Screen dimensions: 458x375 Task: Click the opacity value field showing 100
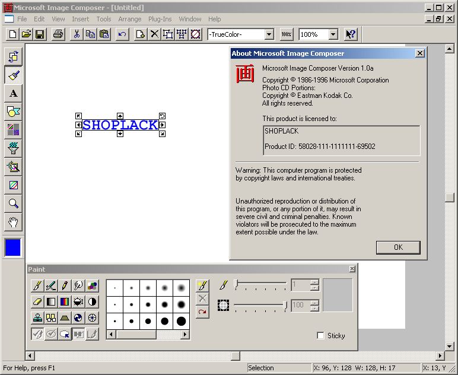[x=301, y=306]
